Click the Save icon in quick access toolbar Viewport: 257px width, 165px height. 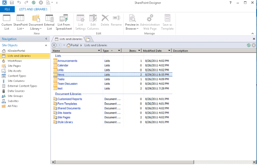[12, 2]
